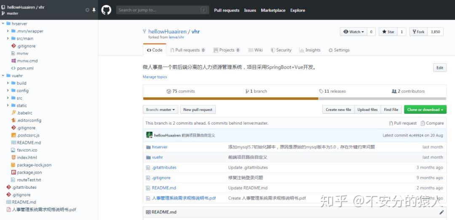Click the Find File button
Image resolution: width=455 pixels, height=220 pixels.
click(391, 110)
